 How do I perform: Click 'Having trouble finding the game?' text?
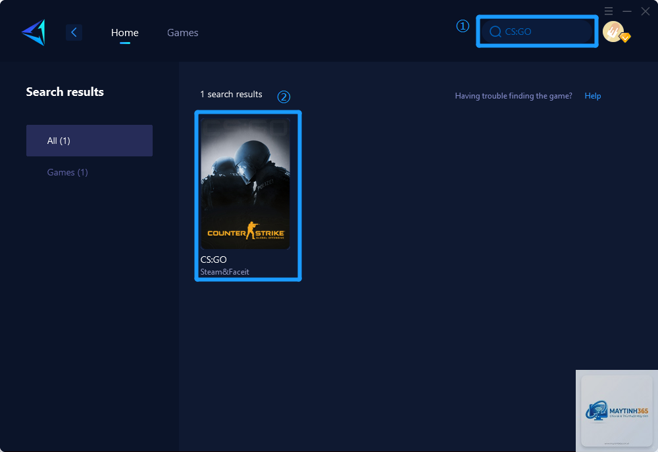coord(514,95)
